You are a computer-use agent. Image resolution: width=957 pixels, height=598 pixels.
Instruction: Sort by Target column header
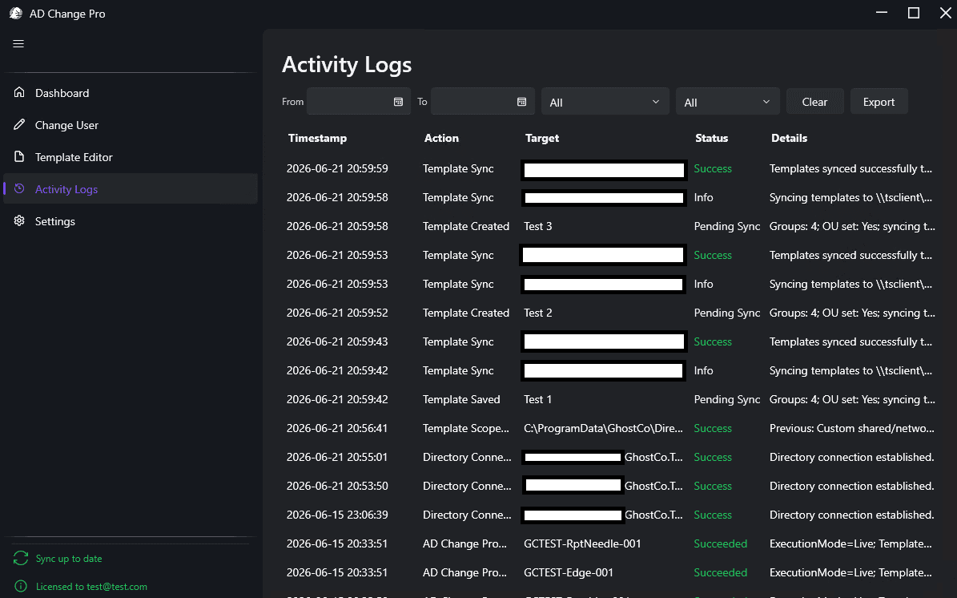click(542, 138)
